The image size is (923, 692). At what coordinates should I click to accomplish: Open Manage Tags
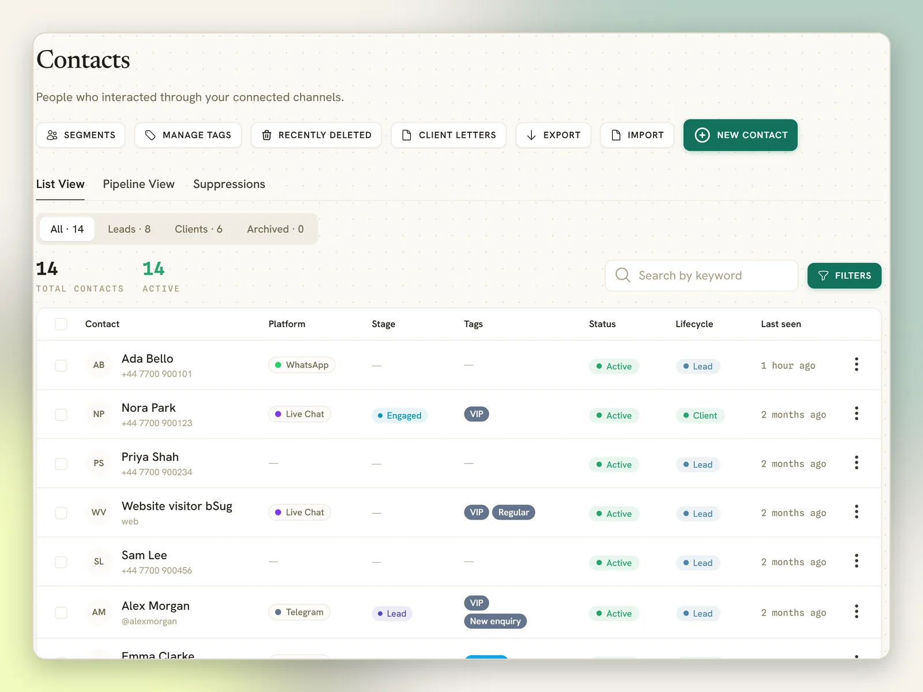188,135
